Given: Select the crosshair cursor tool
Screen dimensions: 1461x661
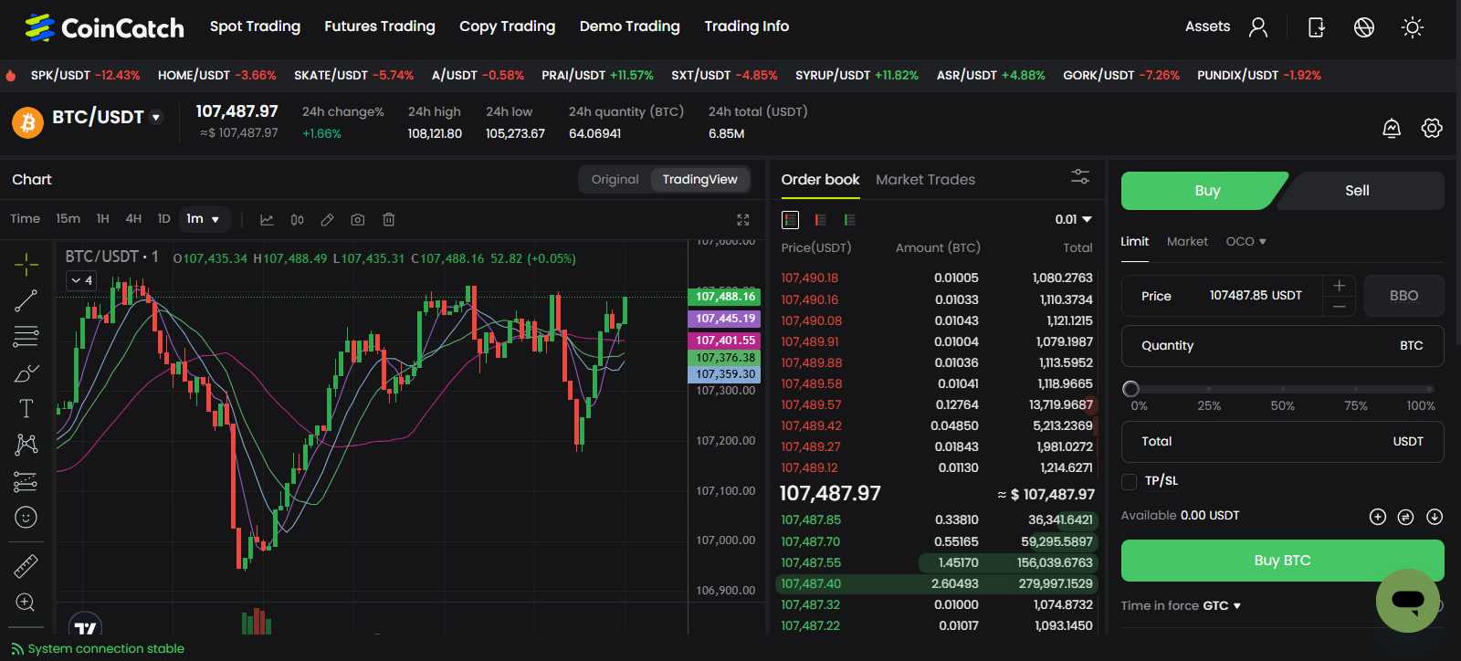Looking at the screenshot, I should coord(26,265).
